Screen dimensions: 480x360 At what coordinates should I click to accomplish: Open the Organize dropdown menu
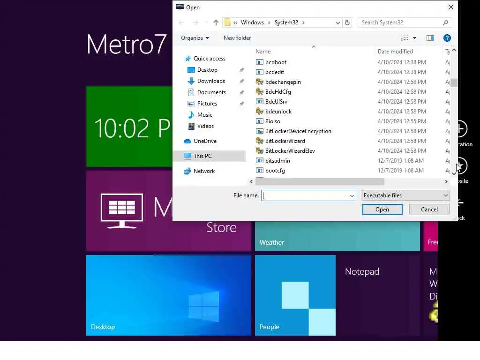195,38
